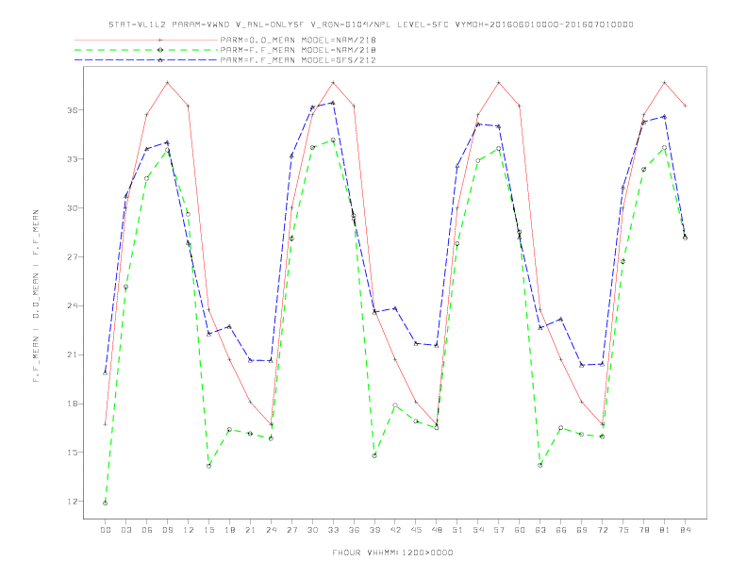Viewport: 747px width, 577px height.
Task: Click x-axis tick label 48
Action: [x=437, y=530]
